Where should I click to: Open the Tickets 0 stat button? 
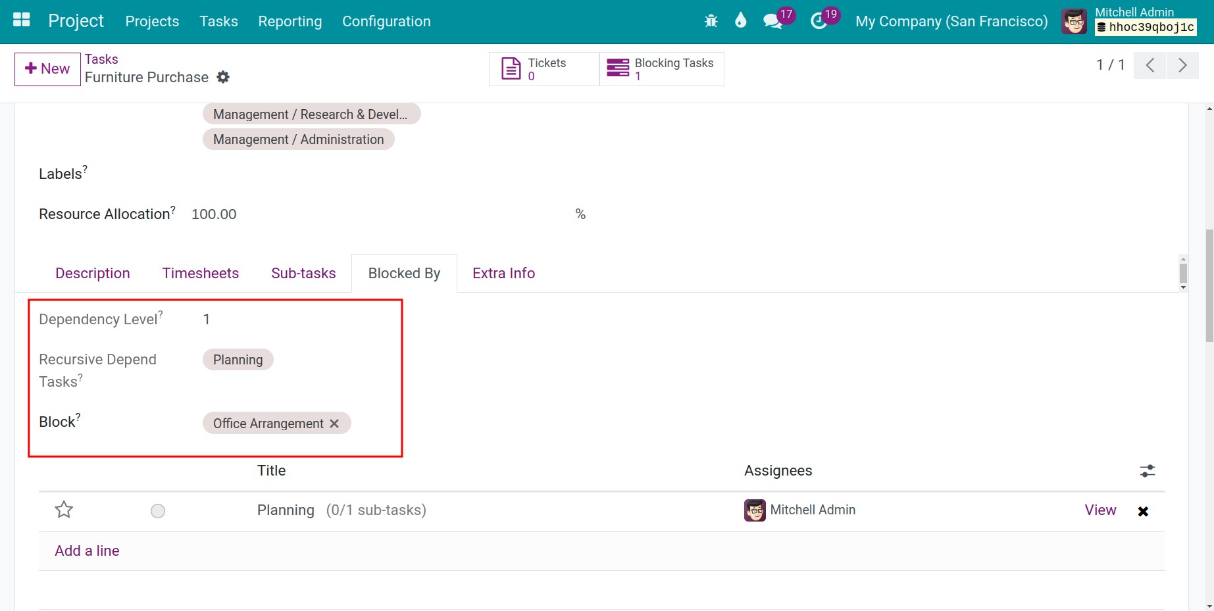pyautogui.click(x=544, y=69)
